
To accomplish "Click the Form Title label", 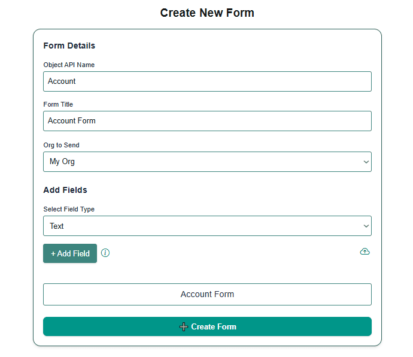I will point(58,104).
